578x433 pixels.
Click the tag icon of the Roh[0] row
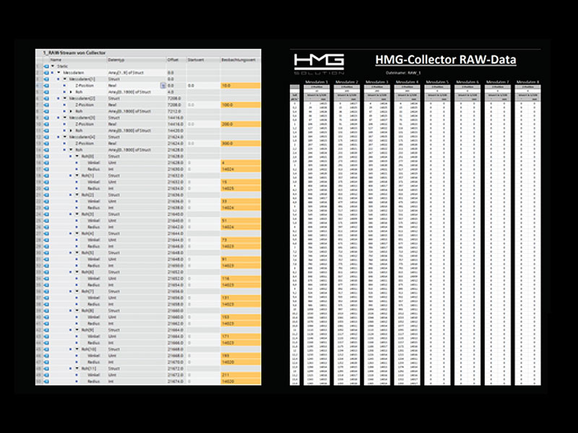point(46,156)
